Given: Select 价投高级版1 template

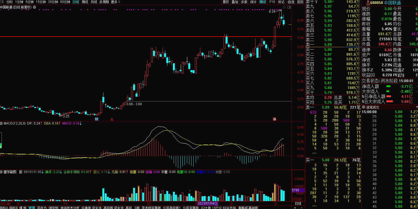Looking at the screenshot, I should point(172,207).
